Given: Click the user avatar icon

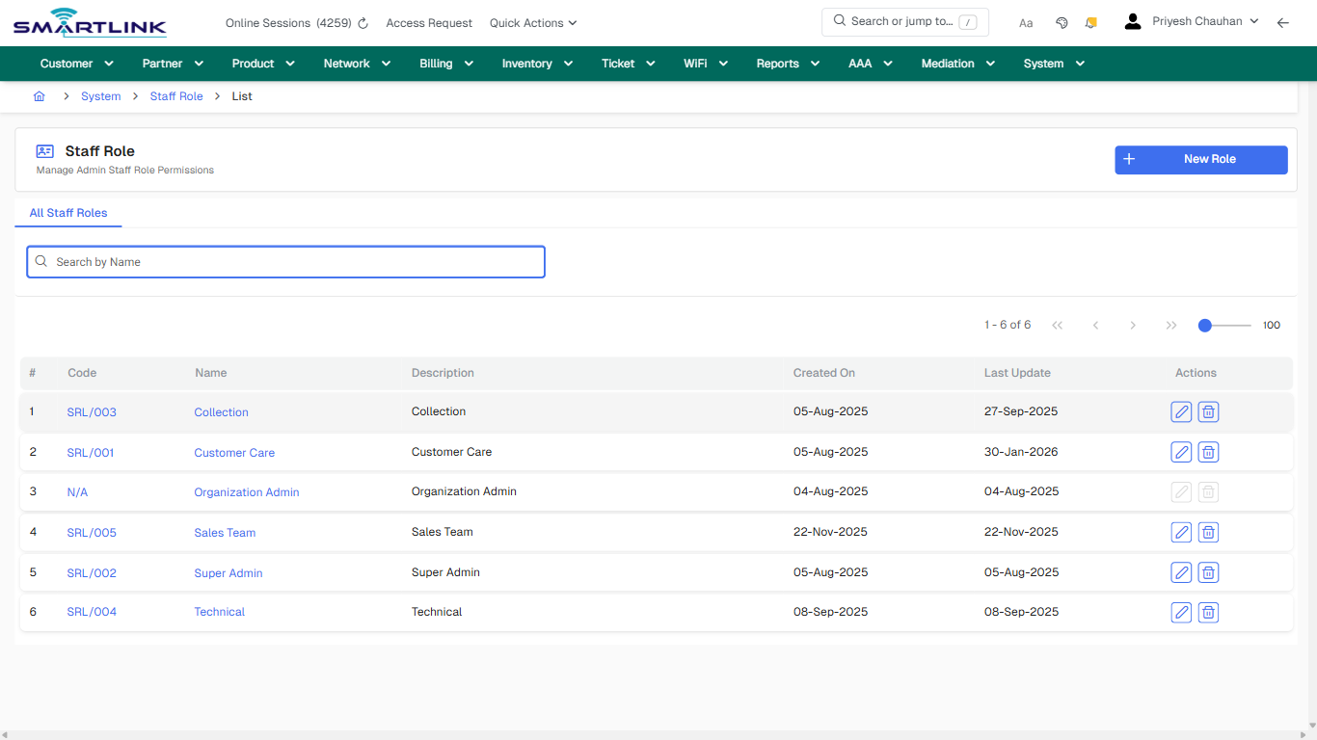Looking at the screenshot, I should click(1132, 20).
